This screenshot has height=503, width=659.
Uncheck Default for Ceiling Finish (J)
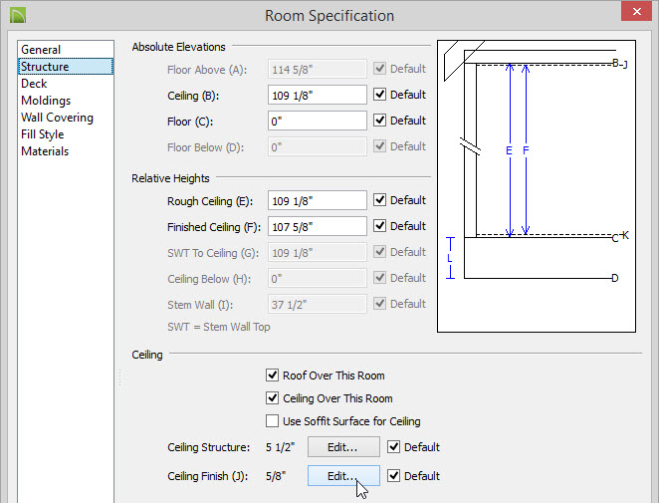point(393,476)
